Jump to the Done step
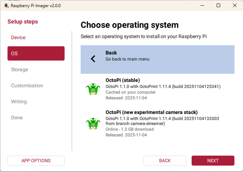This screenshot has width=243, height=172. pyautogui.click(x=17, y=118)
